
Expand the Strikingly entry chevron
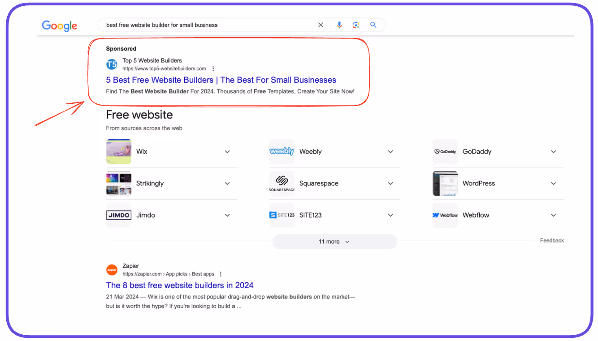tap(227, 183)
